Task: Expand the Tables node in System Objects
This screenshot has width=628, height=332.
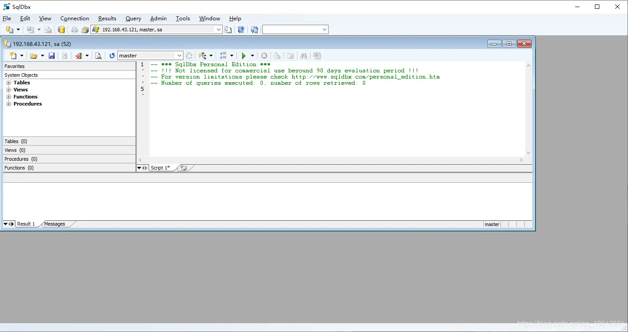Action: [9, 83]
